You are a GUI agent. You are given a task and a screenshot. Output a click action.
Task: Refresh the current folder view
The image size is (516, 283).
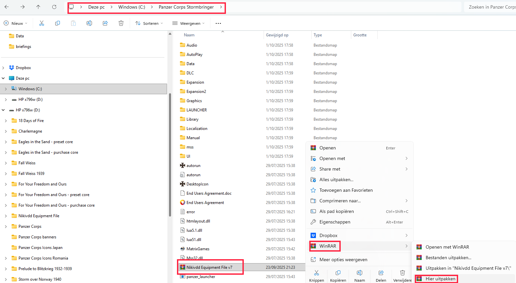click(54, 7)
